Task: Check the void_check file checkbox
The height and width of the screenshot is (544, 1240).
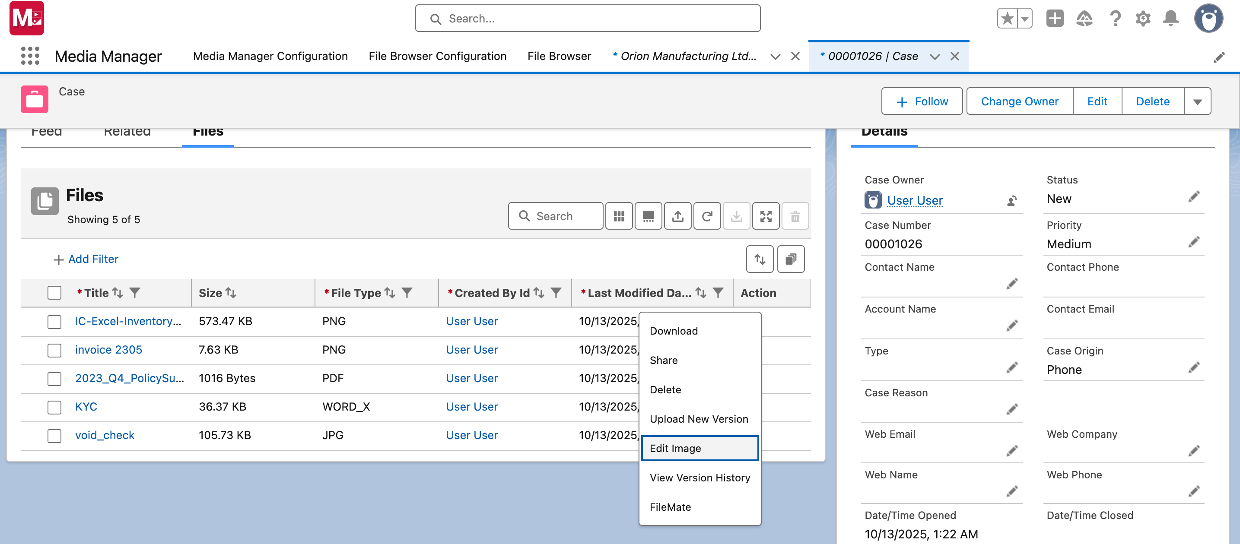Action: pos(54,435)
